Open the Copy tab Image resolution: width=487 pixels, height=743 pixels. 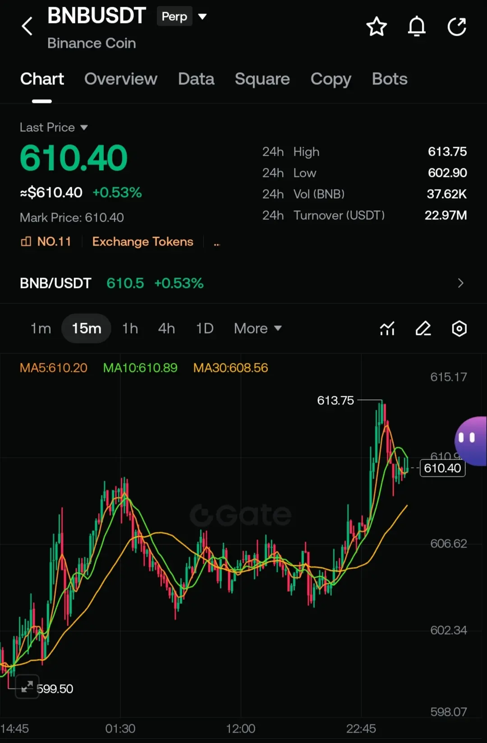pyautogui.click(x=331, y=79)
